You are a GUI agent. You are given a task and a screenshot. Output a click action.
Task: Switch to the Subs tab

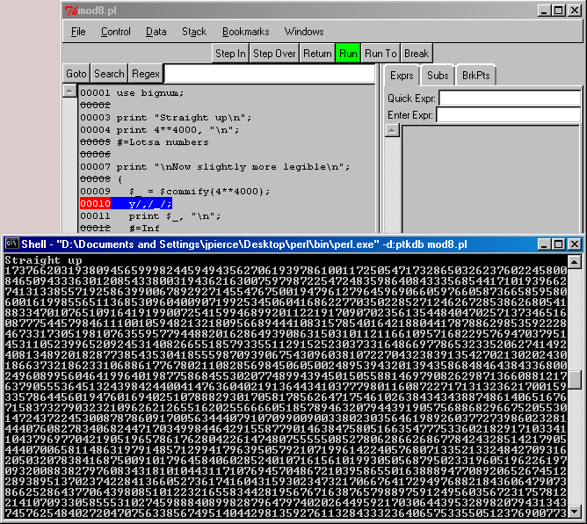tap(438, 76)
